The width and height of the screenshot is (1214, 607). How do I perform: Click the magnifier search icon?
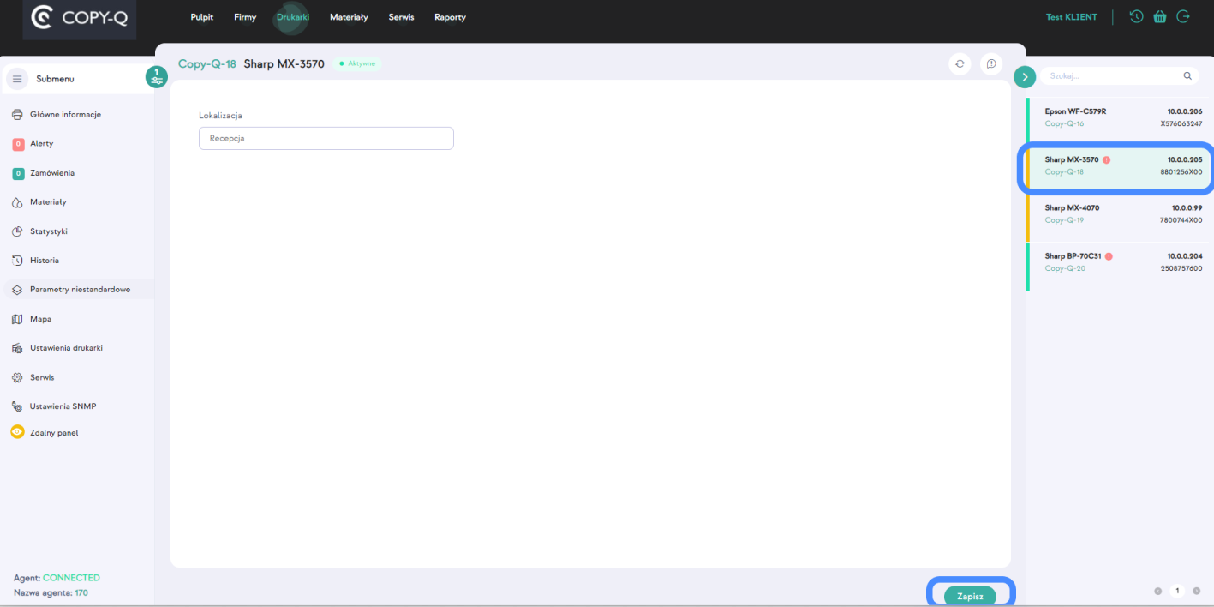(x=1187, y=76)
